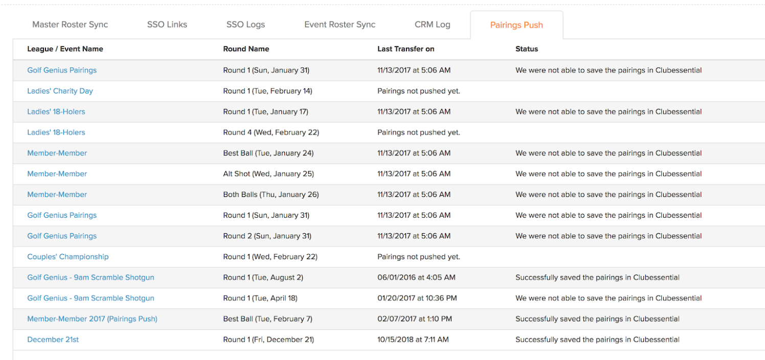Switch to the Master Roster Sync tab

(x=70, y=25)
